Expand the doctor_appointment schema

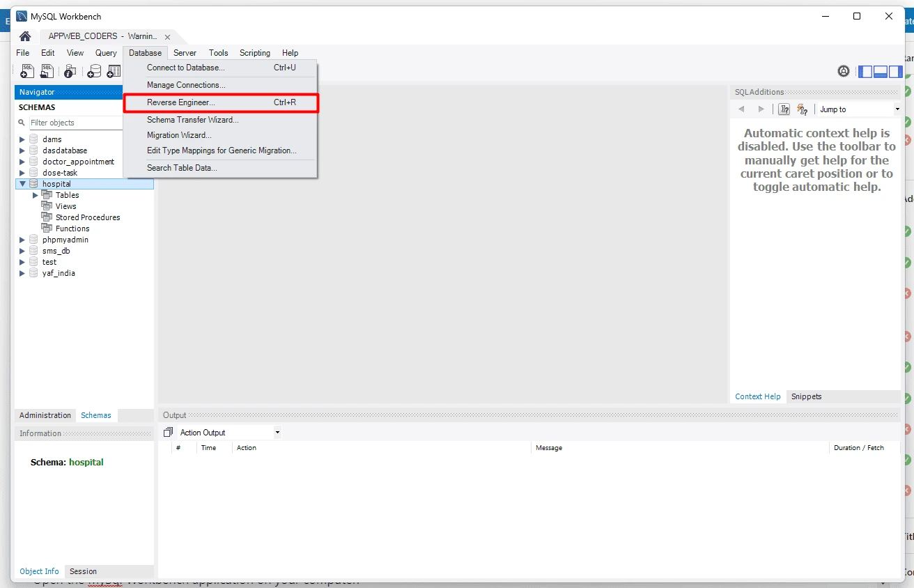22,162
